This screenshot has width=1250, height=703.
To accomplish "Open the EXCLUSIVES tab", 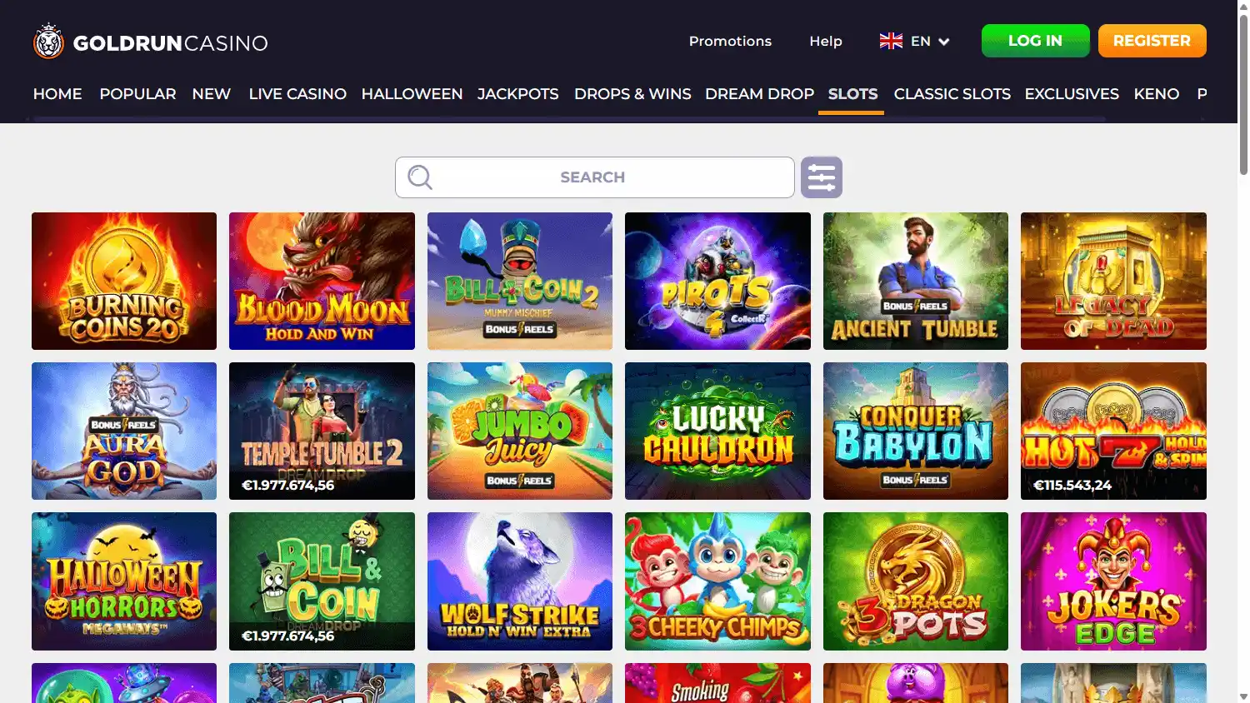I will tap(1072, 94).
